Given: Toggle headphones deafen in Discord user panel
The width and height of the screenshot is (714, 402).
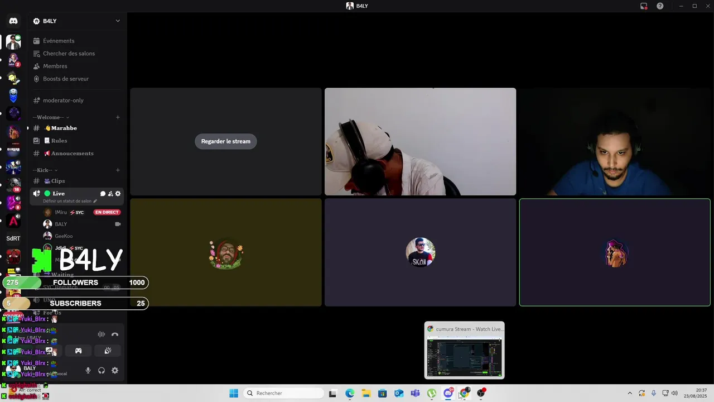Looking at the screenshot, I should pos(102,370).
